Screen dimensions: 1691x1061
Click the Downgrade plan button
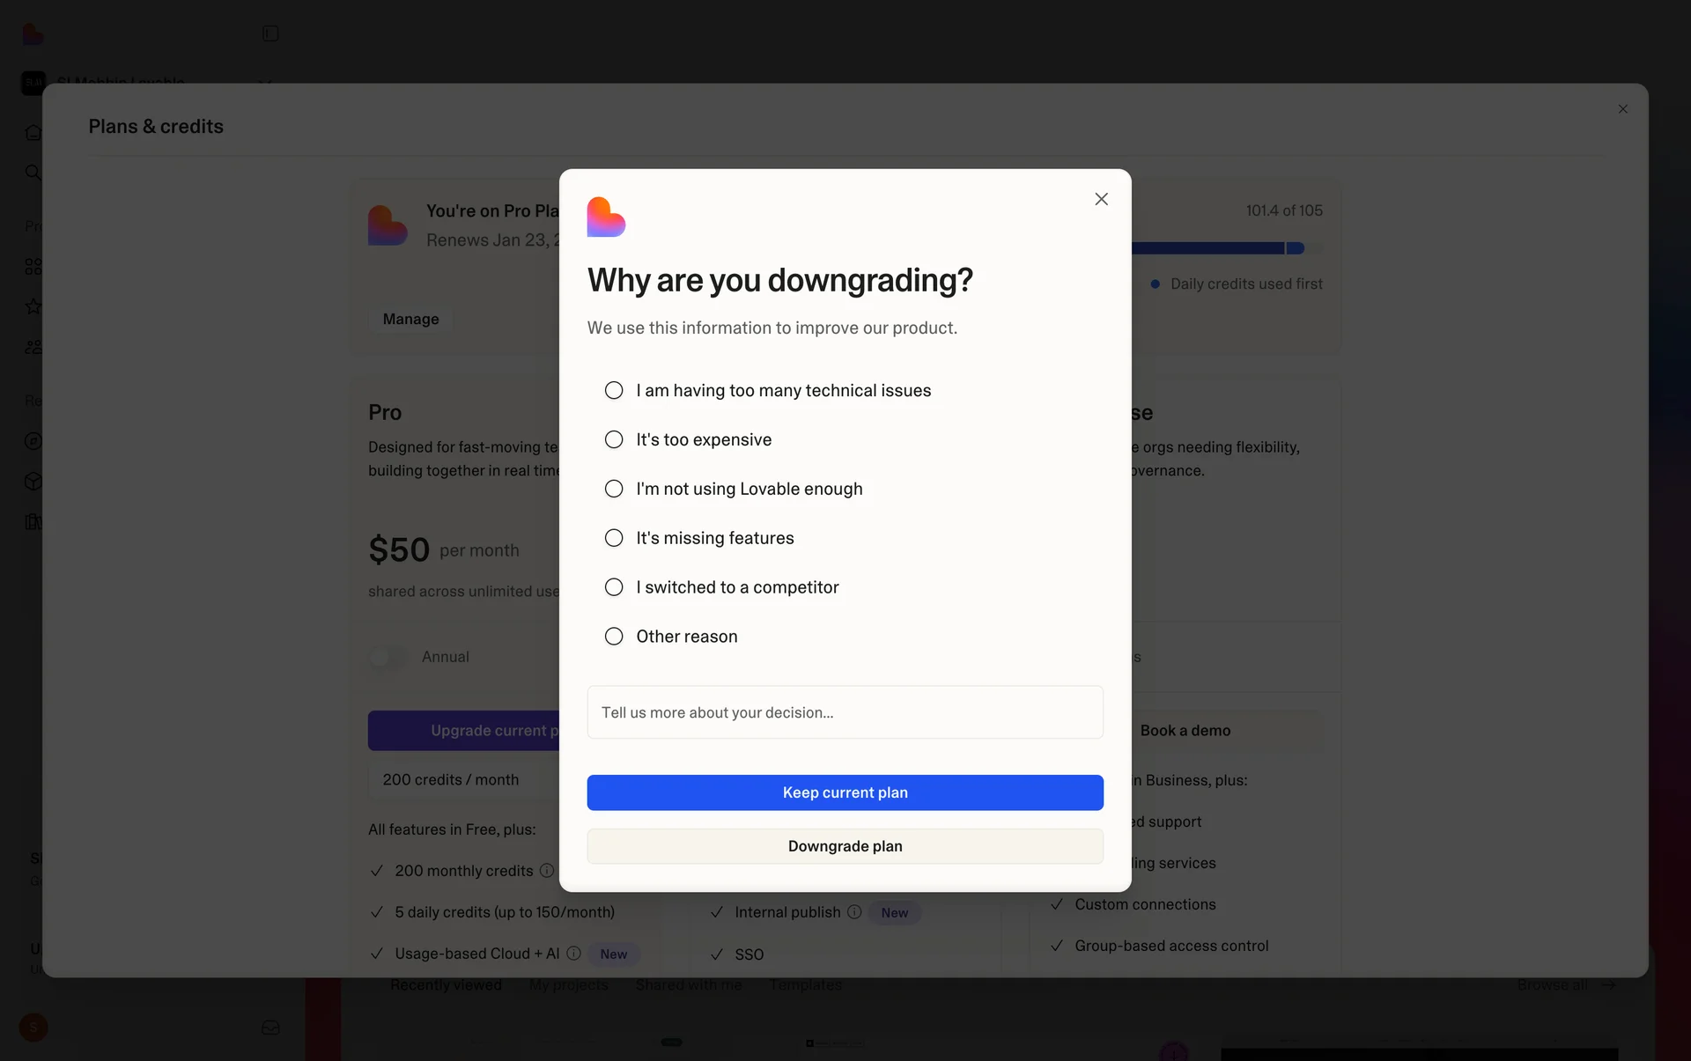[845, 846]
